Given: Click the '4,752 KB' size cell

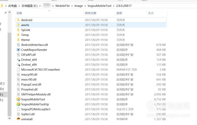Looking at the screenshot, I should click(160, 99).
